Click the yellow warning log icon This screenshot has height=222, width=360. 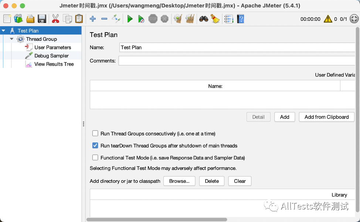tap(328, 19)
